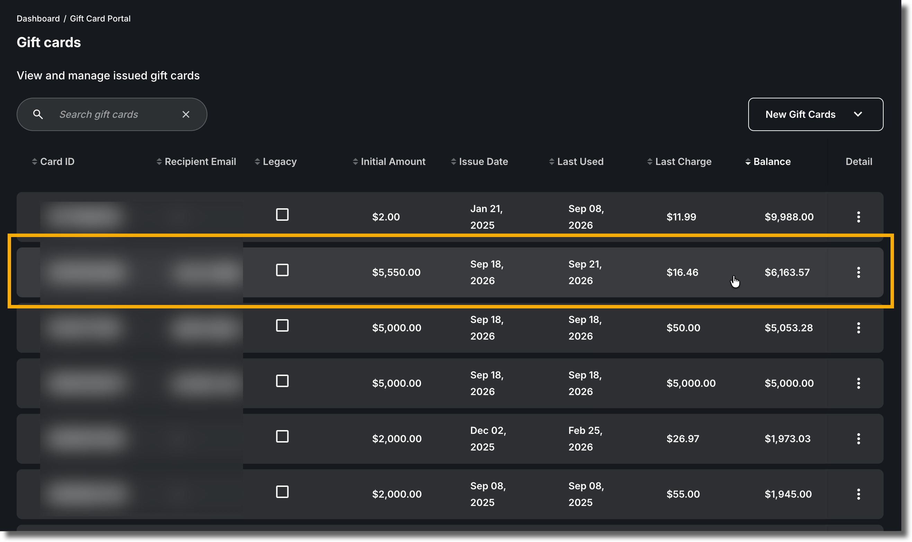Screen dimensions: 912x542
Task: Sort table by Issue Date
Action: click(x=479, y=161)
